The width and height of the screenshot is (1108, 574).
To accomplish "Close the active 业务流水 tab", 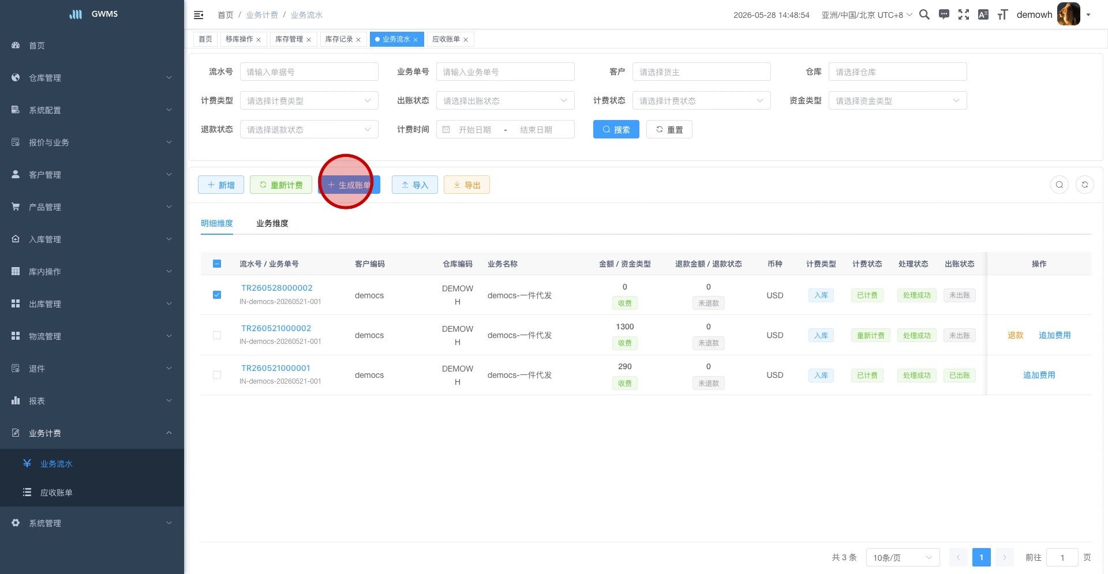I will coord(415,40).
